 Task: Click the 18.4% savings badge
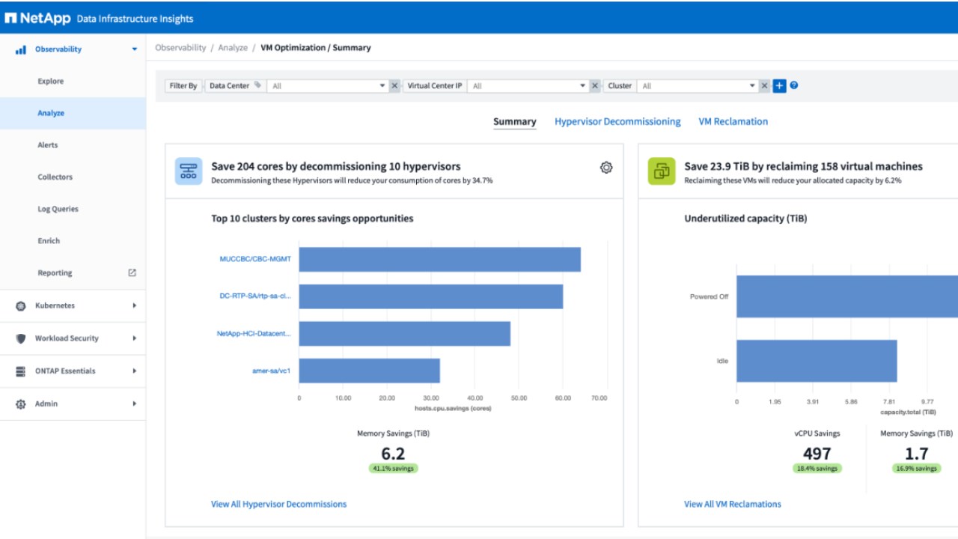click(x=817, y=469)
